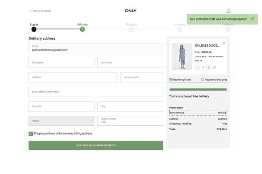The image size is (262, 174).
Task: Go back to homepage link
Action: 41,11
